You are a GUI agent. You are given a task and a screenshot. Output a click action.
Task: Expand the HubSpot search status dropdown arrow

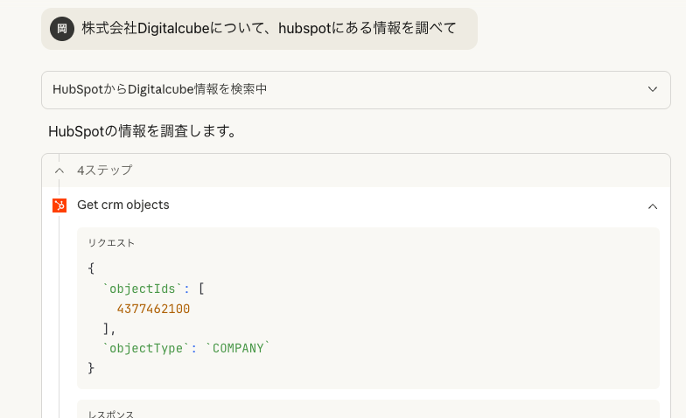pos(652,89)
